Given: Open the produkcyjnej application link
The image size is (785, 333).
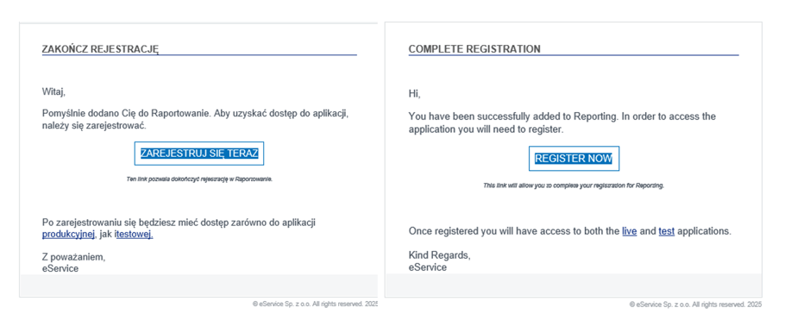Looking at the screenshot, I should 69,235.
